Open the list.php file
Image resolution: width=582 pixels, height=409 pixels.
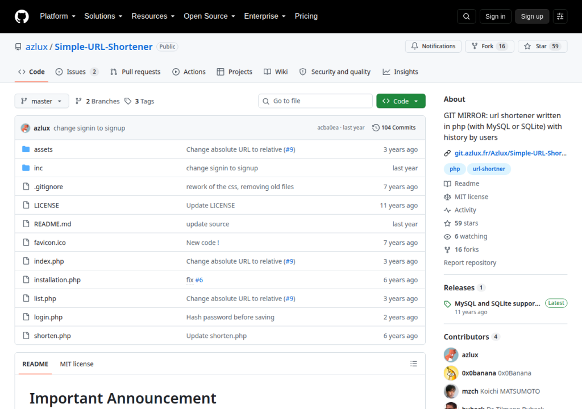click(x=45, y=298)
